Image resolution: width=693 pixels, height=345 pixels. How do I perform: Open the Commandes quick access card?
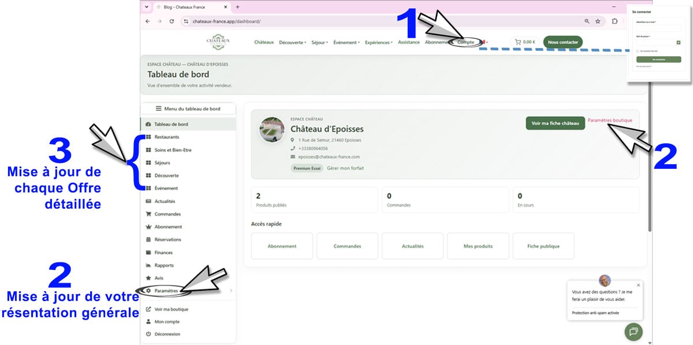[x=347, y=246]
